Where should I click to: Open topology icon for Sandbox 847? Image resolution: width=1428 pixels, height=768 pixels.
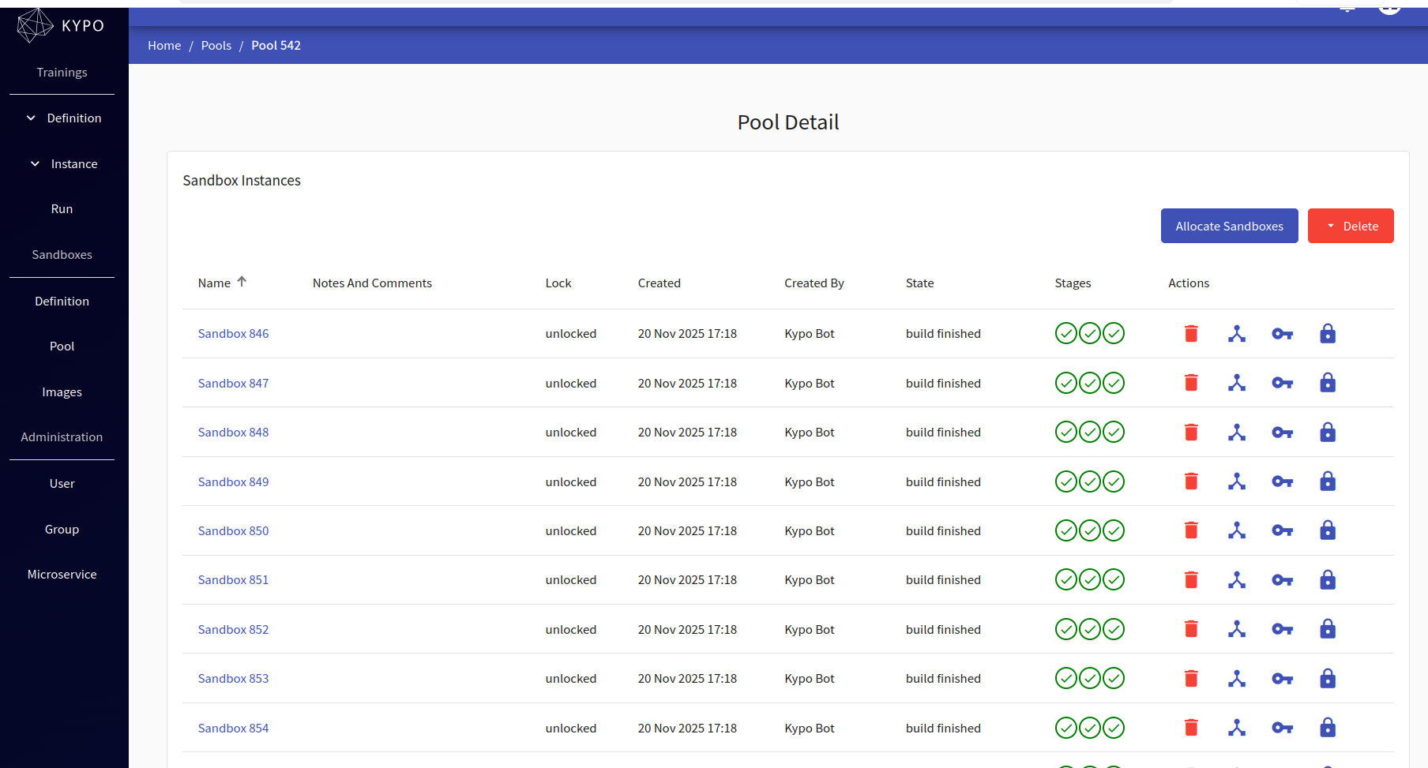[x=1237, y=383]
